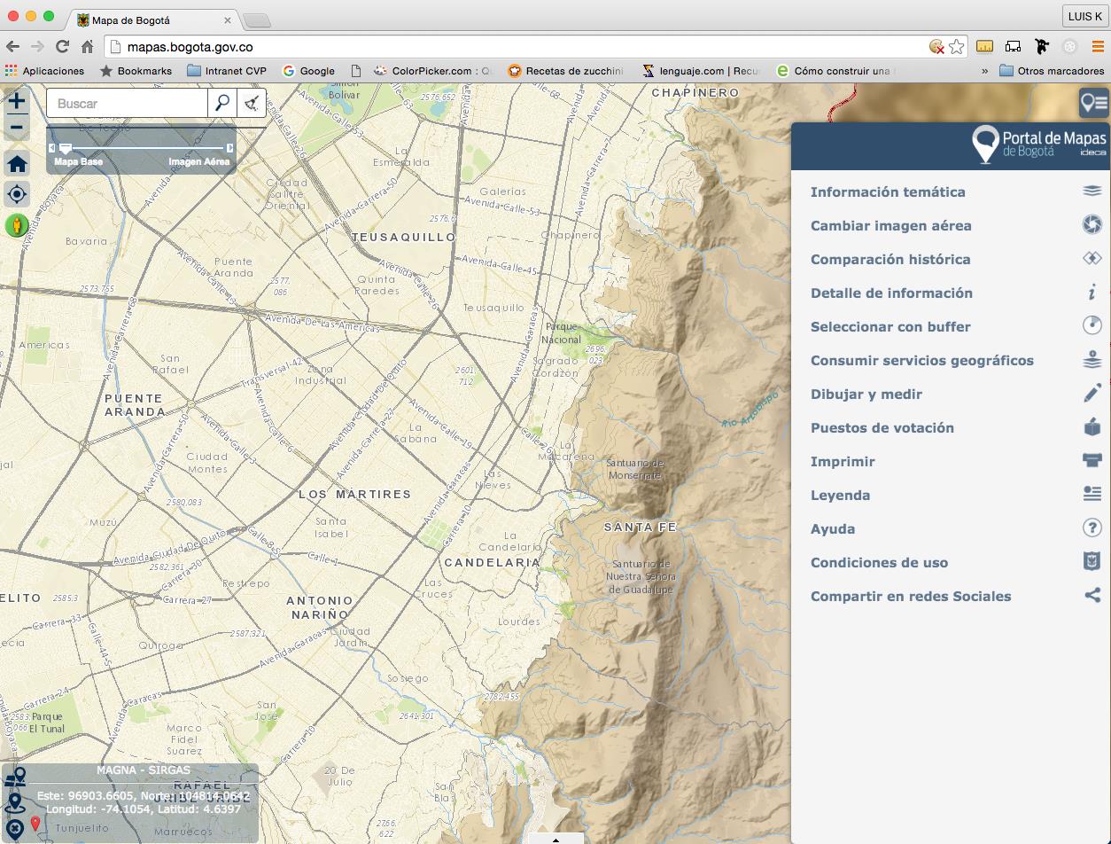This screenshot has height=844, width=1111.
Task: Open Puestos de votación entry
Action: click(x=882, y=427)
